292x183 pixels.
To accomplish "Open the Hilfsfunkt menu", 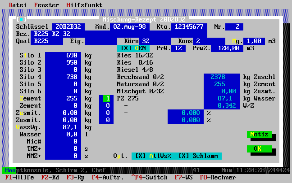I will [x=84, y=5].
